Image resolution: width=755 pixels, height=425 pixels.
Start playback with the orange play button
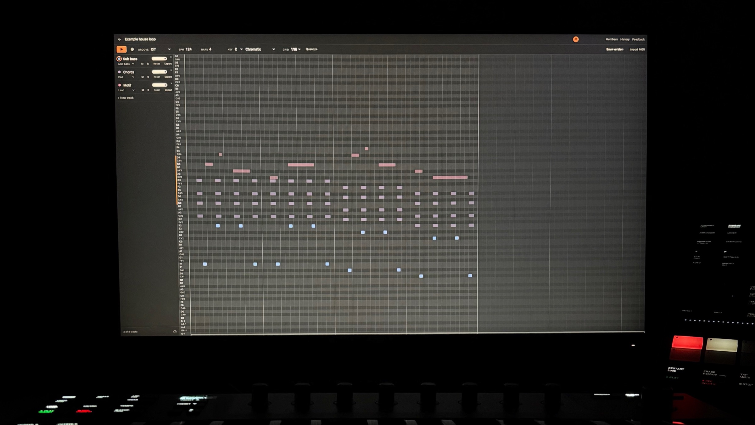(x=121, y=49)
